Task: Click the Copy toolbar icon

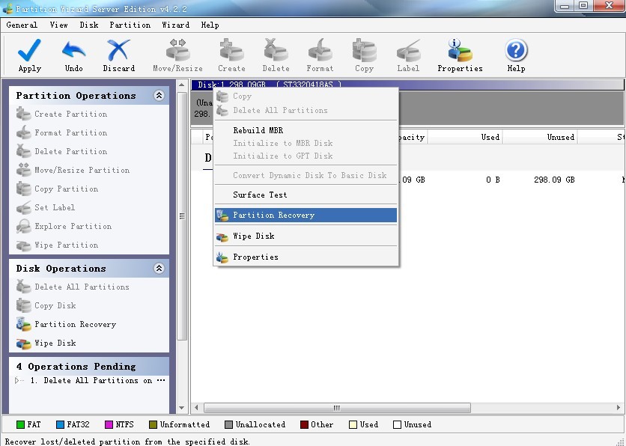Action: (364, 50)
